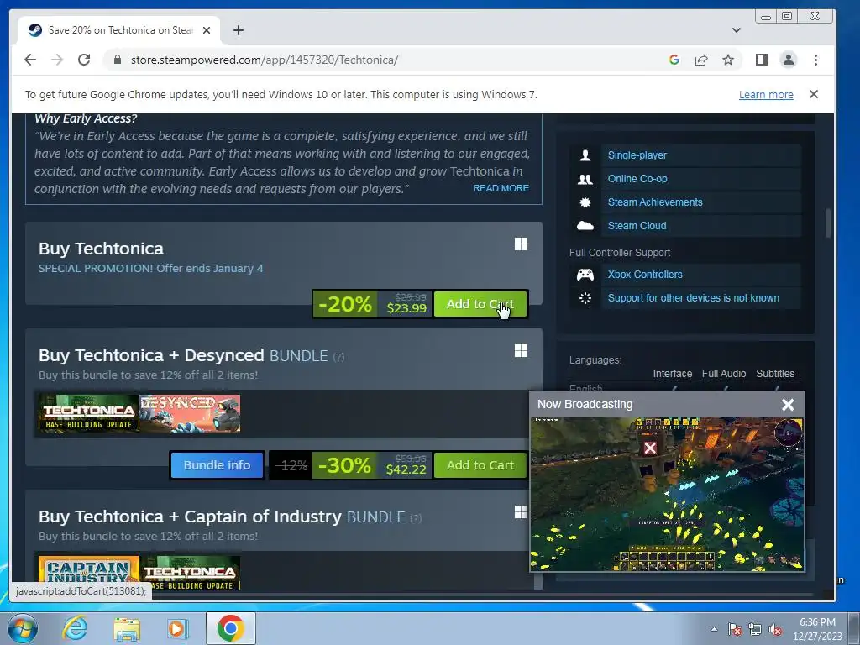This screenshot has height=645, width=860.
Task: Bookmark this page with the star icon
Action: click(728, 60)
